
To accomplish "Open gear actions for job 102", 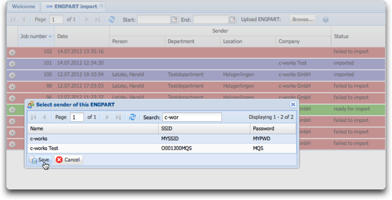I will coord(12,52).
